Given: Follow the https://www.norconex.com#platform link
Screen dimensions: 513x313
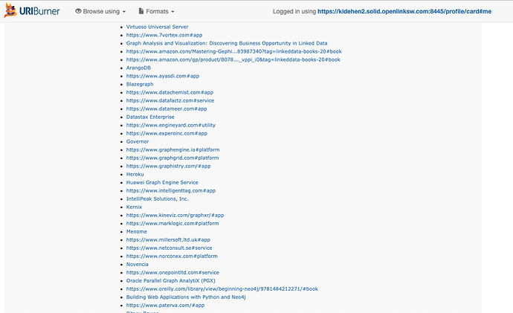Looking at the screenshot, I should 172,256.
